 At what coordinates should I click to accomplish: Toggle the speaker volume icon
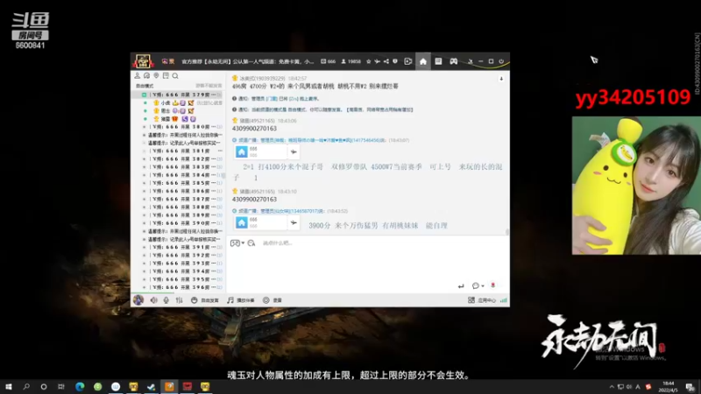pyautogui.click(x=154, y=300)
